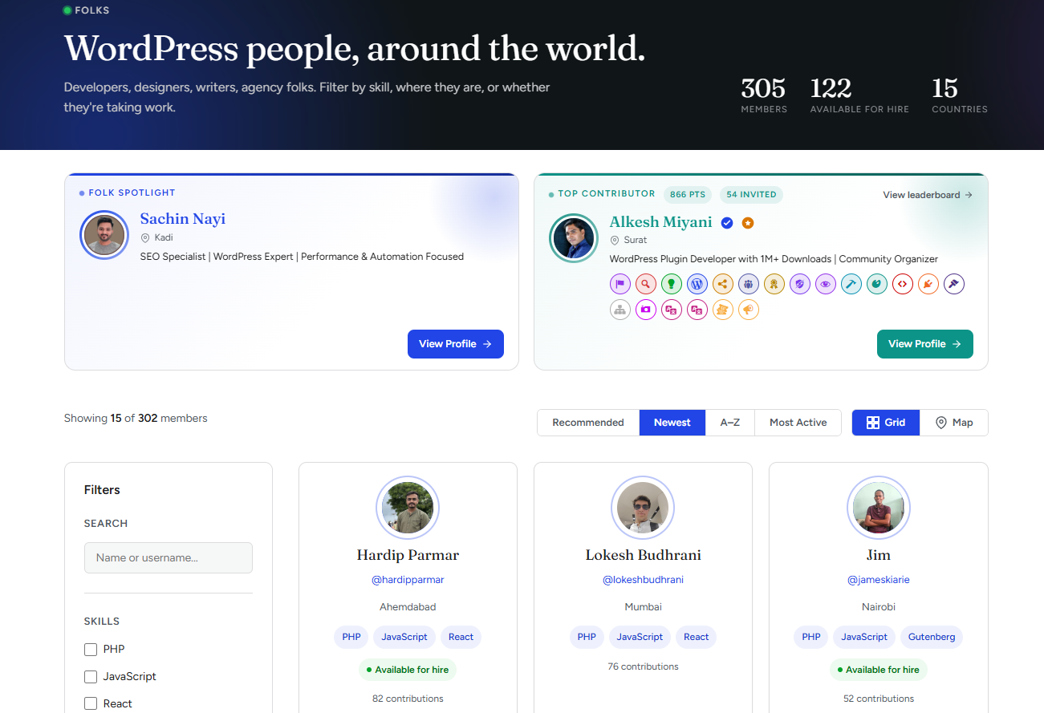Click the purple flag badge on Alkesh Miyani's card

point(620,284)
